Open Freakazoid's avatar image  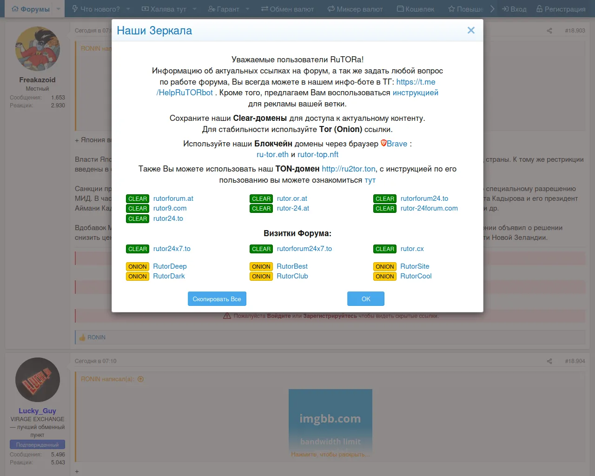click(38, 49)
